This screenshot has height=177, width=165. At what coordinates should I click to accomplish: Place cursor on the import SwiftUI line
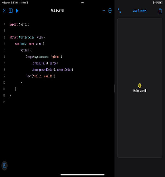pos(19,24)
